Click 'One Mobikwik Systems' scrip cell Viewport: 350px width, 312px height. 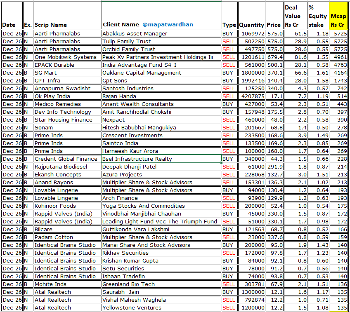coord(67,57)
